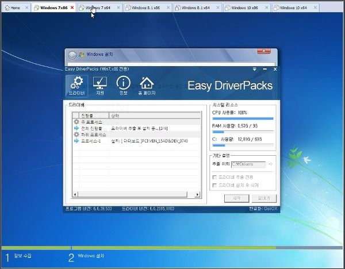
Task: Click the RAM usage progress bar
Action: (243, 132)
